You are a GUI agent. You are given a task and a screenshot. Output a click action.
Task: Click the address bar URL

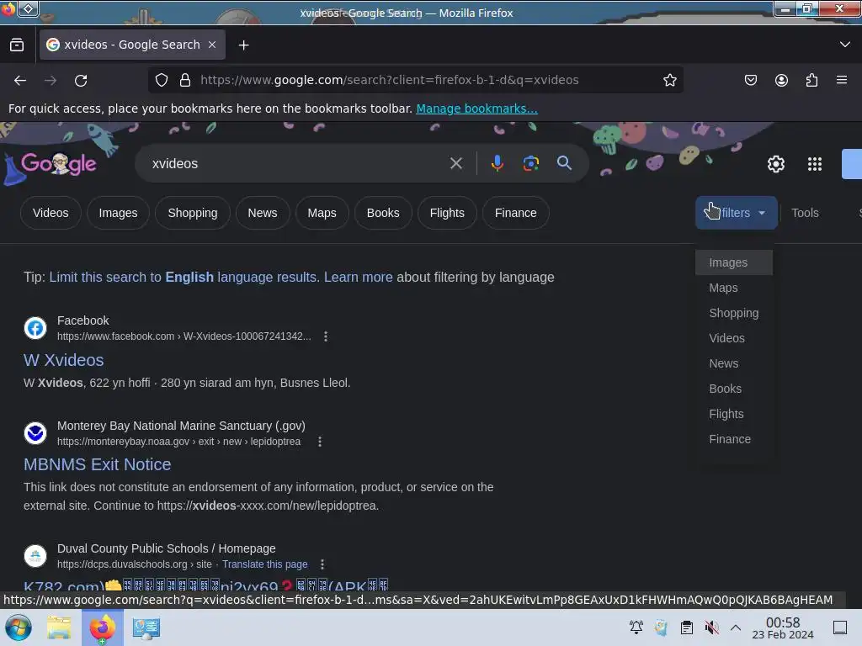tap(389, 80)
